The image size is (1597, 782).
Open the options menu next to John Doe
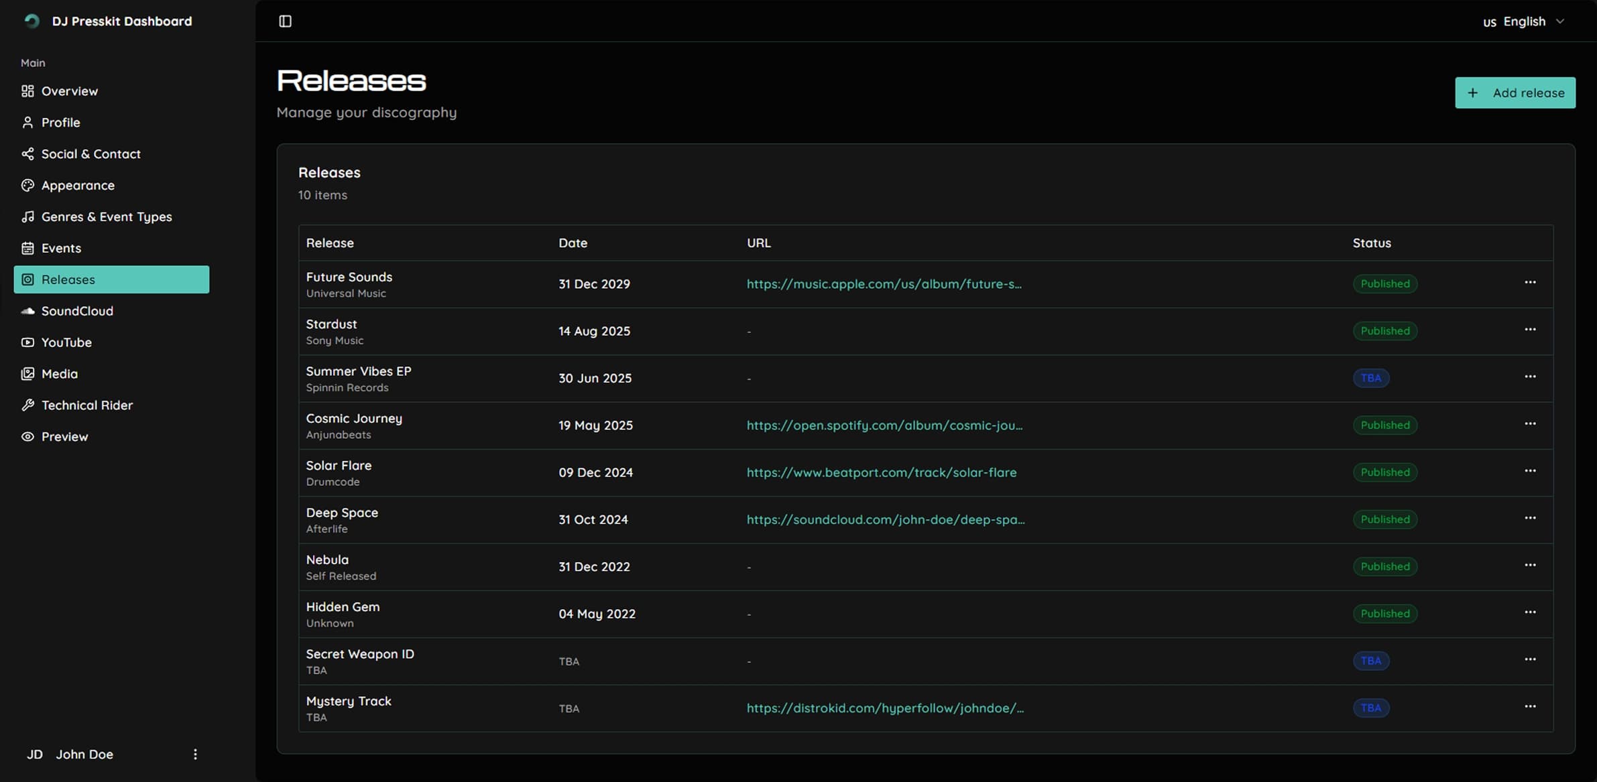tap(194, 754)
